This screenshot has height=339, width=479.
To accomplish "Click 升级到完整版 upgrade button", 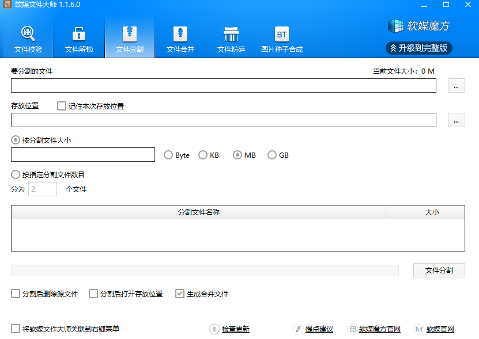I will pos(419,48).
